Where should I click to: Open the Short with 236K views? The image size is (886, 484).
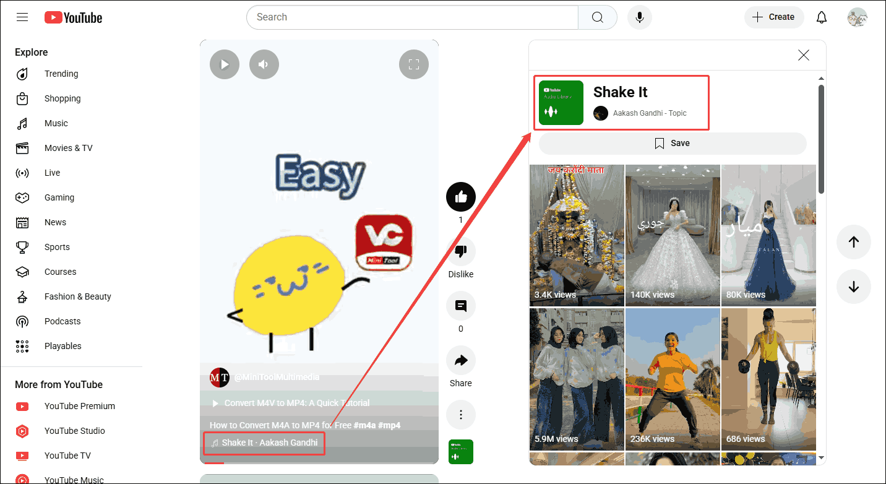pos(673,379)
